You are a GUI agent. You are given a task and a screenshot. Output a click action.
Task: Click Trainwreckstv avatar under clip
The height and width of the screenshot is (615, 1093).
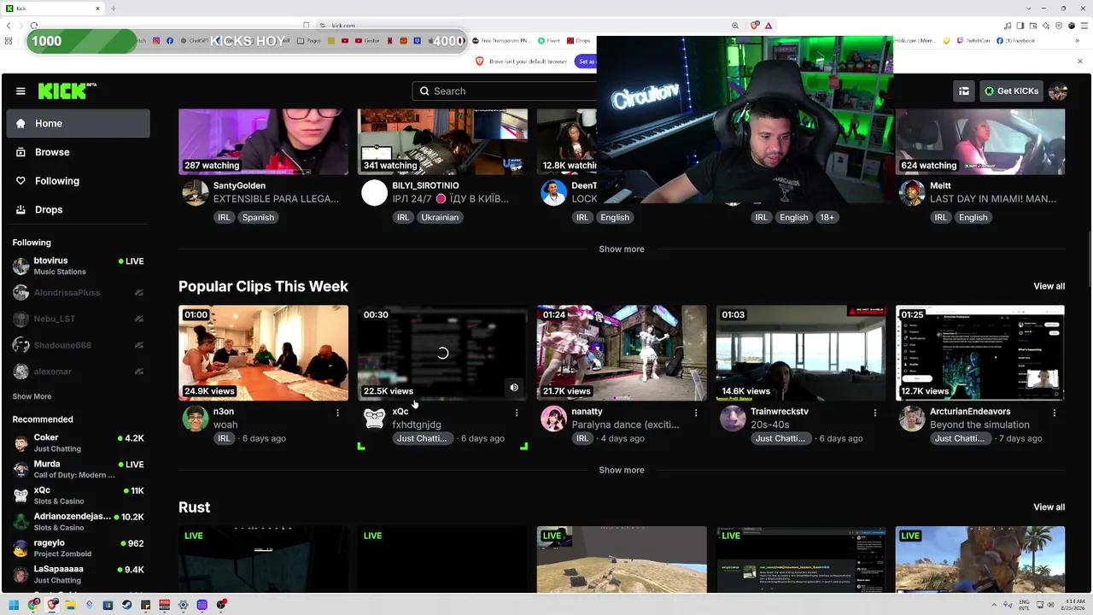pyautogui.click(x=733, y=419)
